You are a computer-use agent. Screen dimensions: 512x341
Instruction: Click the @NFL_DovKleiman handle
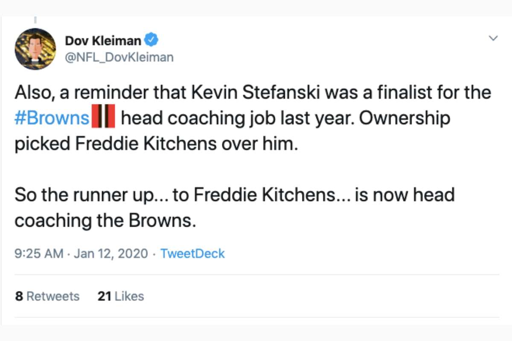pyautogui.click(x=119, y=57)
